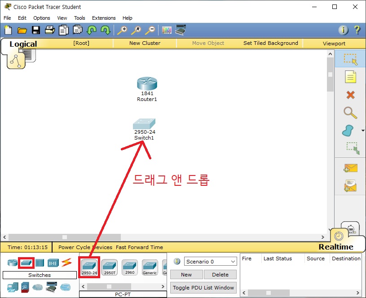Select the Wireless Devices category icon
Image resolution: width=366 pixels, height=298 pixels.
[x=53, y=263]
